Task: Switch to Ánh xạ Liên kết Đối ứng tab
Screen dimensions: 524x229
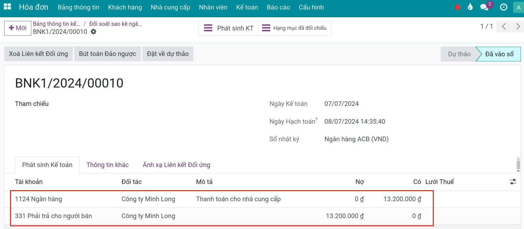Action: pos(177,165)
